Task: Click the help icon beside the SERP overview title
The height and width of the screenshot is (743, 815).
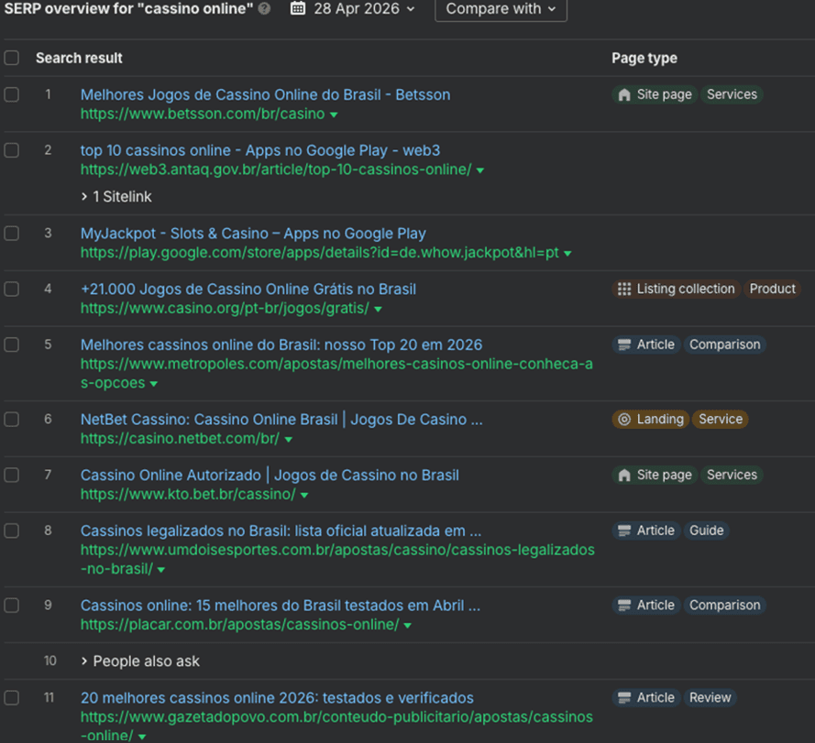Action: click(x=264, y=9)
